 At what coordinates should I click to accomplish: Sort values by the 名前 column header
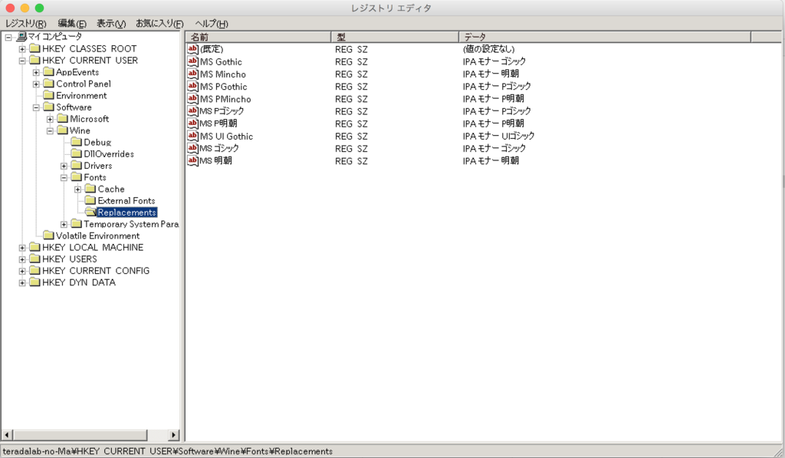click(x=258, y=37)
